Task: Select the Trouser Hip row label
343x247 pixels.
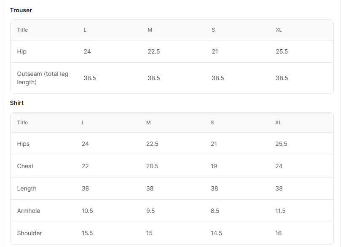Action: [21, 51]
